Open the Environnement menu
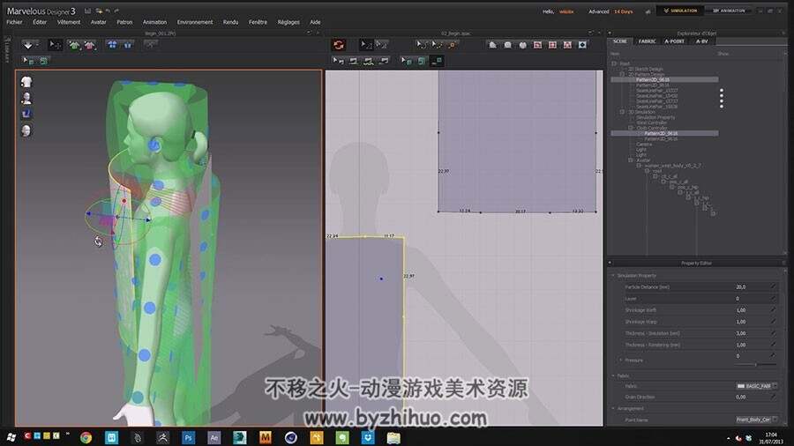 coord(195,22)
